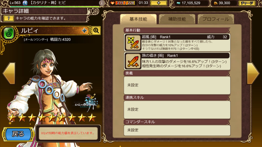Tap the gold coin currency icon
The height and width of the screenshot is (147, 262).
[x=215, y=3]
